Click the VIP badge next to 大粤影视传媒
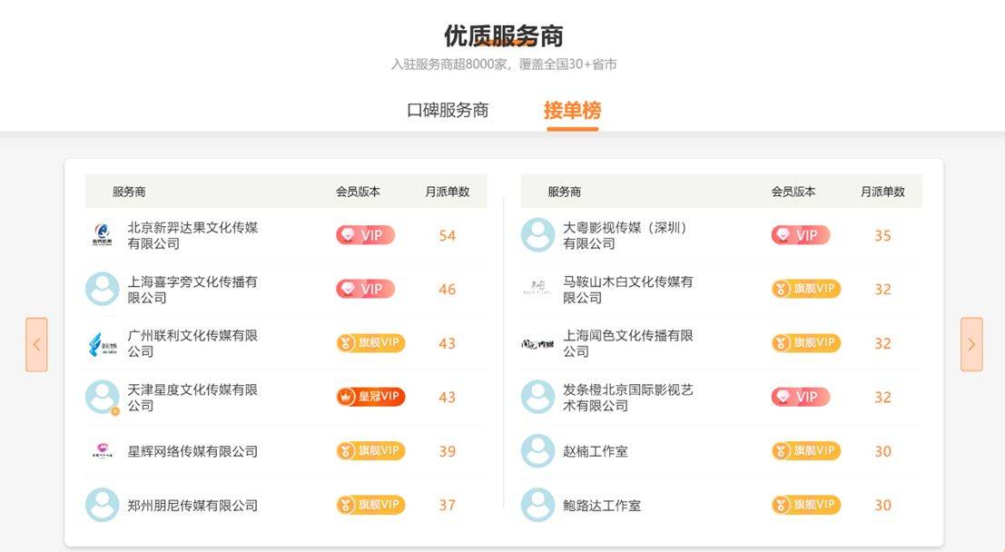Viewport: 1005px width, 552px height. (x=802, y=235)
